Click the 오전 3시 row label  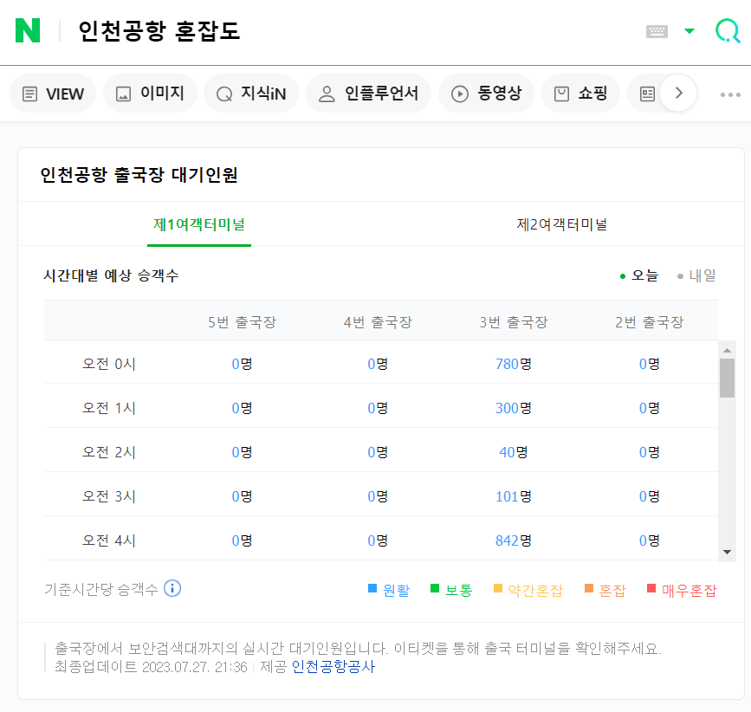(109, 496)
